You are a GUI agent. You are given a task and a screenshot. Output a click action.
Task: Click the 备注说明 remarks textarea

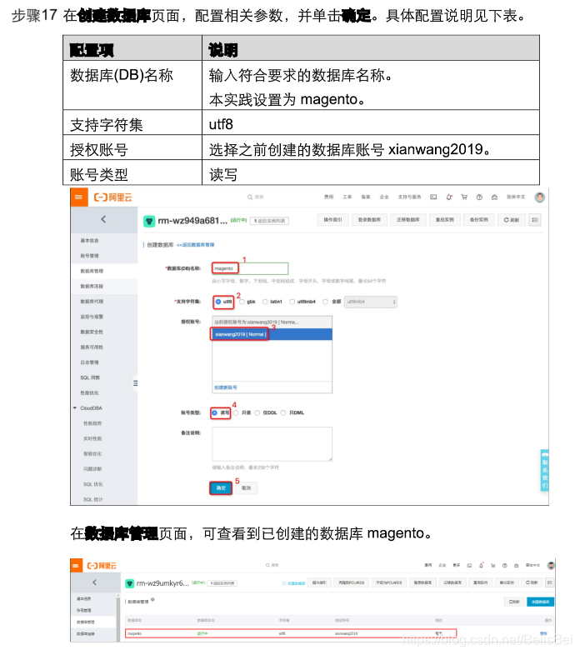click(x=272, y=444)
